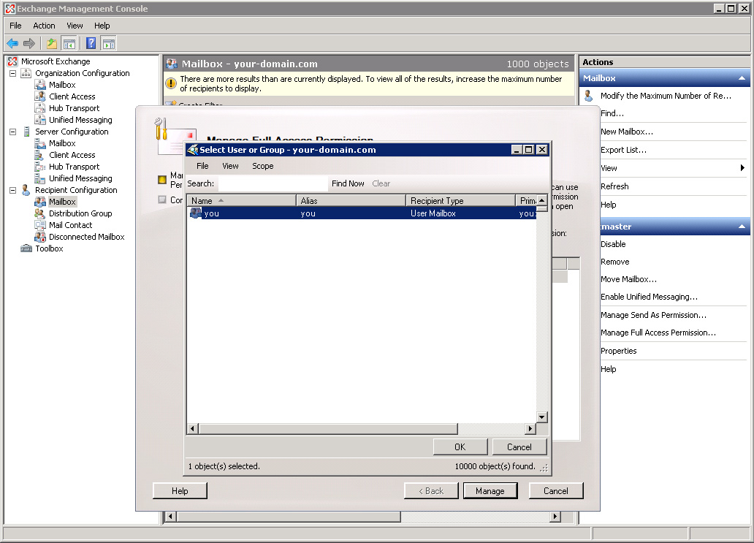The height and width of the screenshot is (543, 754).
Task: Click the Unified Messaging icon under Organization Configuration
Action: coord(40,120)
